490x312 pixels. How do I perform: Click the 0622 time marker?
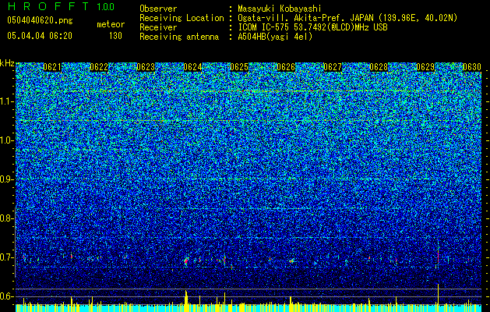tap(99, 67)
